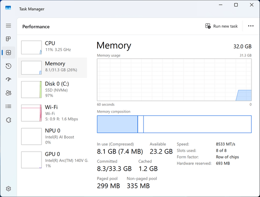Click the Row of chips form factor value

[227, 157]
